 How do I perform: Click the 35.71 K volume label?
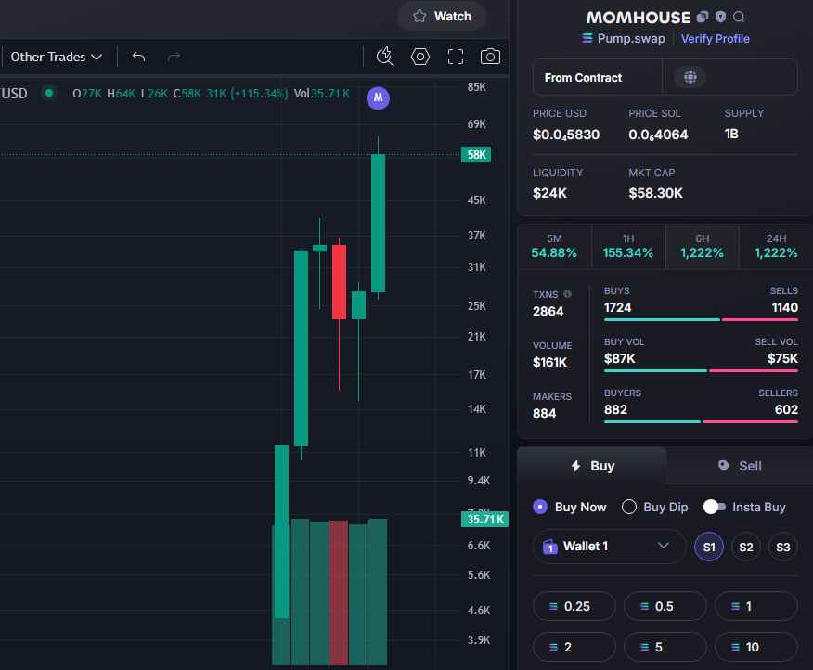(484, 519)
